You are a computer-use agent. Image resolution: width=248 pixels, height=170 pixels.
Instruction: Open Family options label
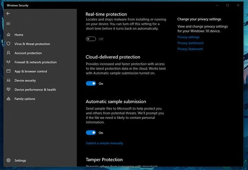pos(25,99)
